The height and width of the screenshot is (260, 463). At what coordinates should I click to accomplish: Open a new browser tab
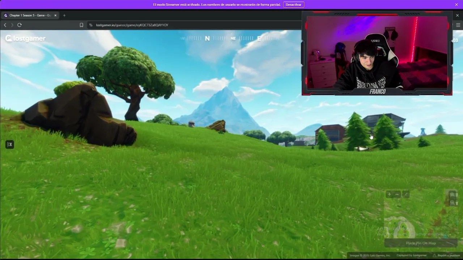coord(64,16)
